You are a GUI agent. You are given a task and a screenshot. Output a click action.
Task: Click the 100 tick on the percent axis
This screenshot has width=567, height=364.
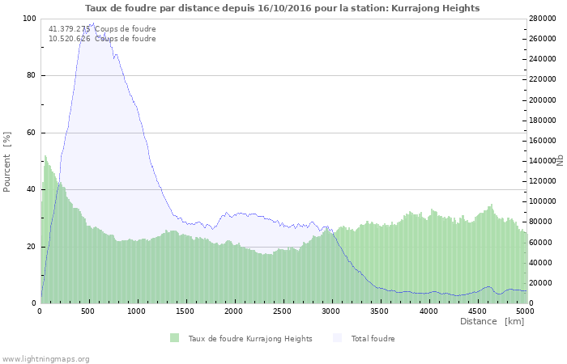[29, 19]
